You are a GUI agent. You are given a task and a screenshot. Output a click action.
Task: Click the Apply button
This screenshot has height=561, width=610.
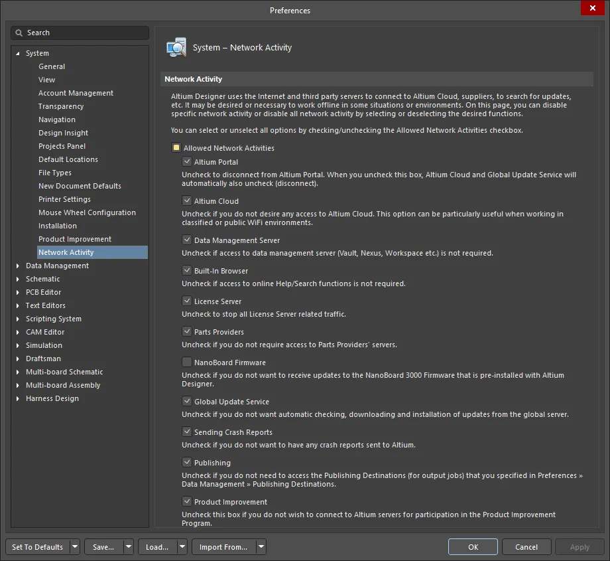pos(579,546)
